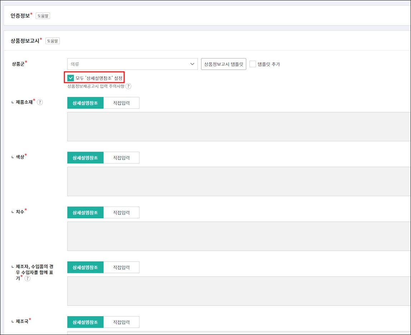Screen dimensions: 411x335
Task: Click help icon next to 상품정보제공고시 입력 주의사항
Action: [x=128, y=86]
